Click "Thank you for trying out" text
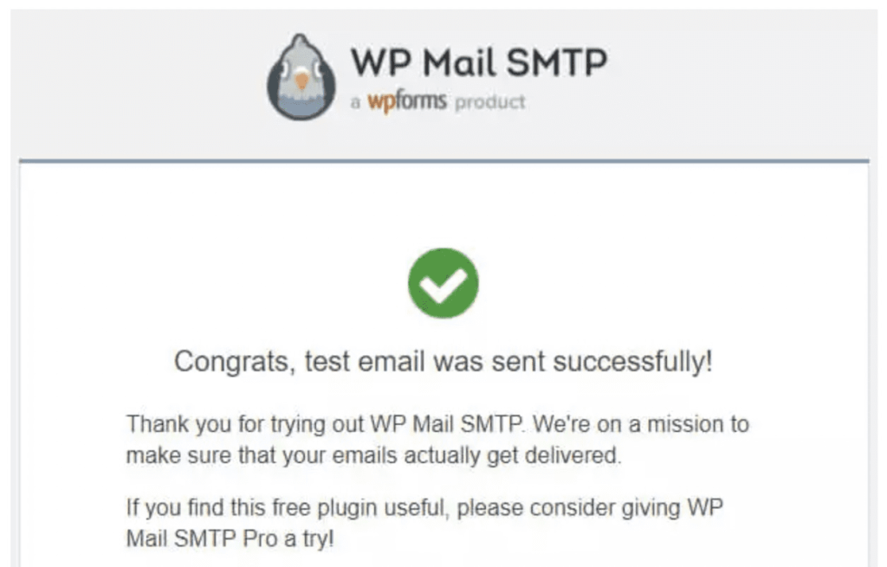Viewport: 887px width, 567px height. 245,425
